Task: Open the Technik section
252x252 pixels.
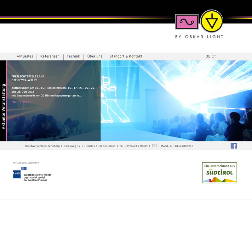Action: [x=73, y=56]
